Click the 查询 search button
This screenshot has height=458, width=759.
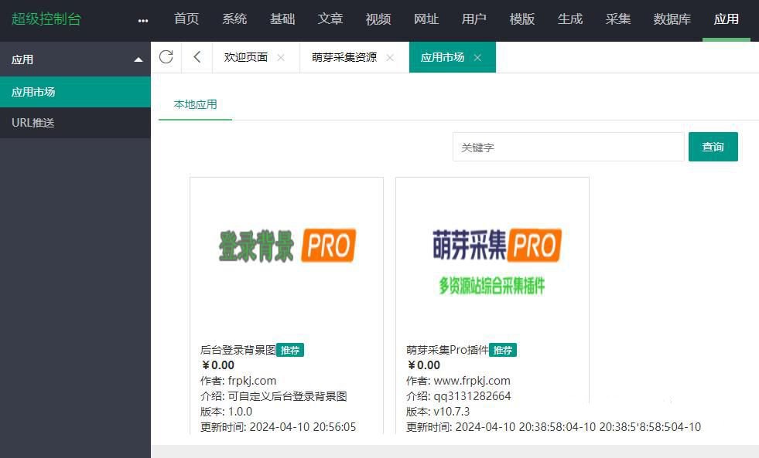(x=712, y=146)
